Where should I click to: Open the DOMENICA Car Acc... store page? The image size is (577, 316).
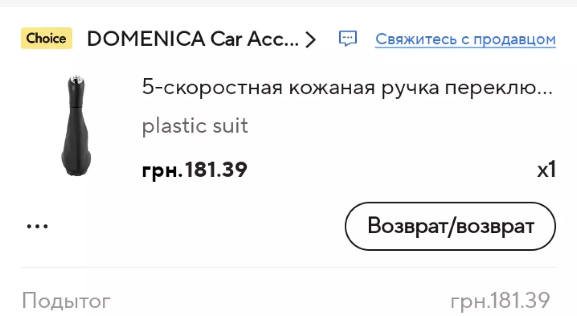tap(193, 40)
